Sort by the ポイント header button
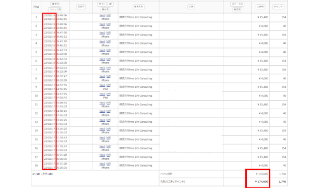This screenshot has width=334, height=188. tap(278, 7)
